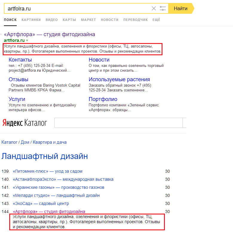Open the Услуги sitelink

pos(17,99)
